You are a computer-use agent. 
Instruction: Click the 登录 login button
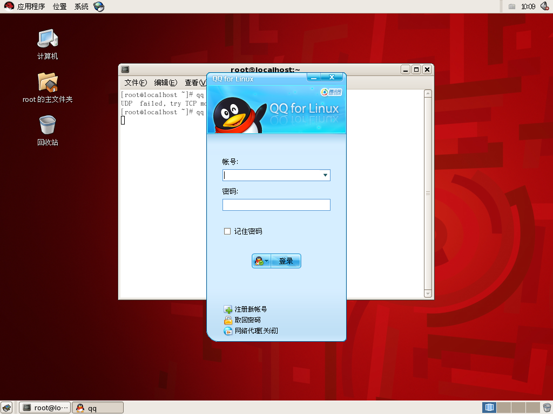[x=286, y=261]
